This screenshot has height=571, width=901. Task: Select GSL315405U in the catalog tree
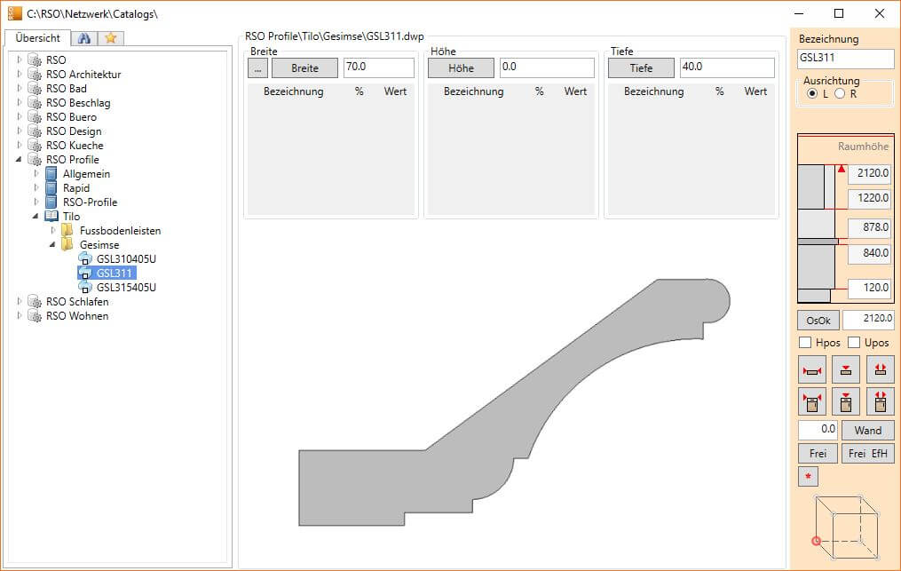tap(126, 288)
